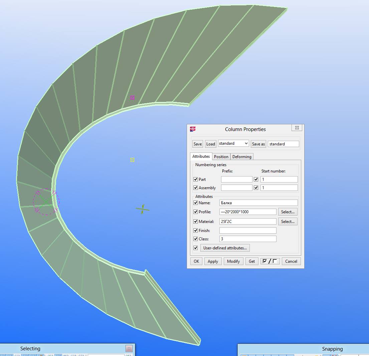Click the Tekla logo in Column Properties title
The width and height of the screenshot is (369, 356).
pyautogui.click(x=193, y=129)
